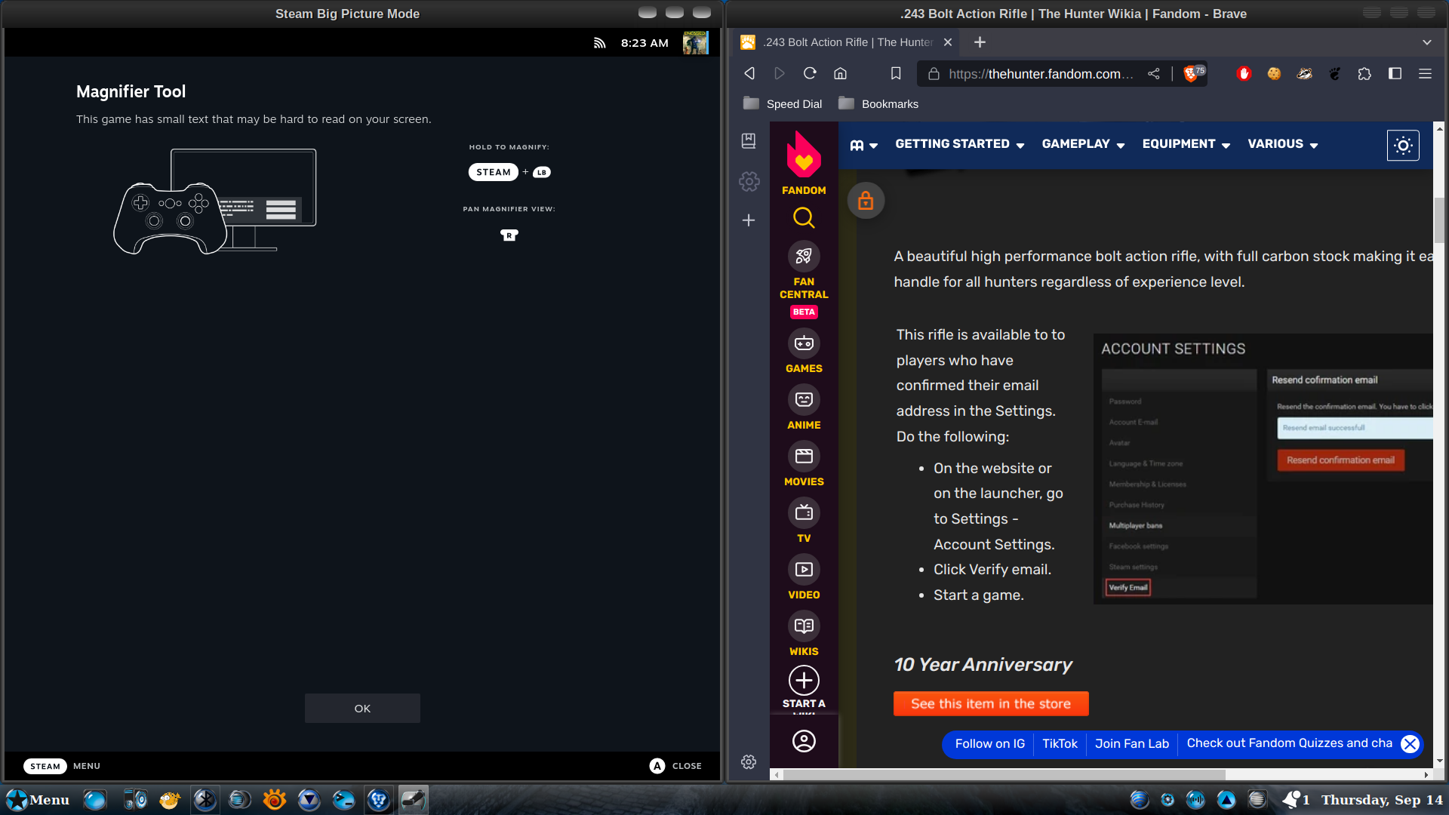Image resolution: width=1449 pixels, height=815 pixels.
Task: Select the .243 Bolt Action Rifle tab
Action: click(x=845, y=42)
